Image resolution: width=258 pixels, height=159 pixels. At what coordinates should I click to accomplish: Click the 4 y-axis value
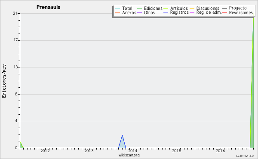(x=16, y=121)
